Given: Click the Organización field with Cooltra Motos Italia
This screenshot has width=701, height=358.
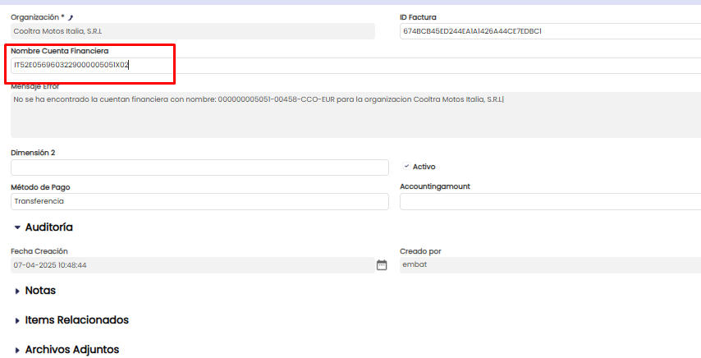Looking at the screenshot, I should (x=192, y=31).
